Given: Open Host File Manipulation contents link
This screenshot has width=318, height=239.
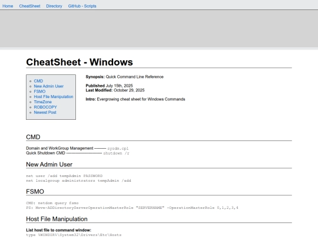Looking at the screenshot, I should [x=54, y=97].
